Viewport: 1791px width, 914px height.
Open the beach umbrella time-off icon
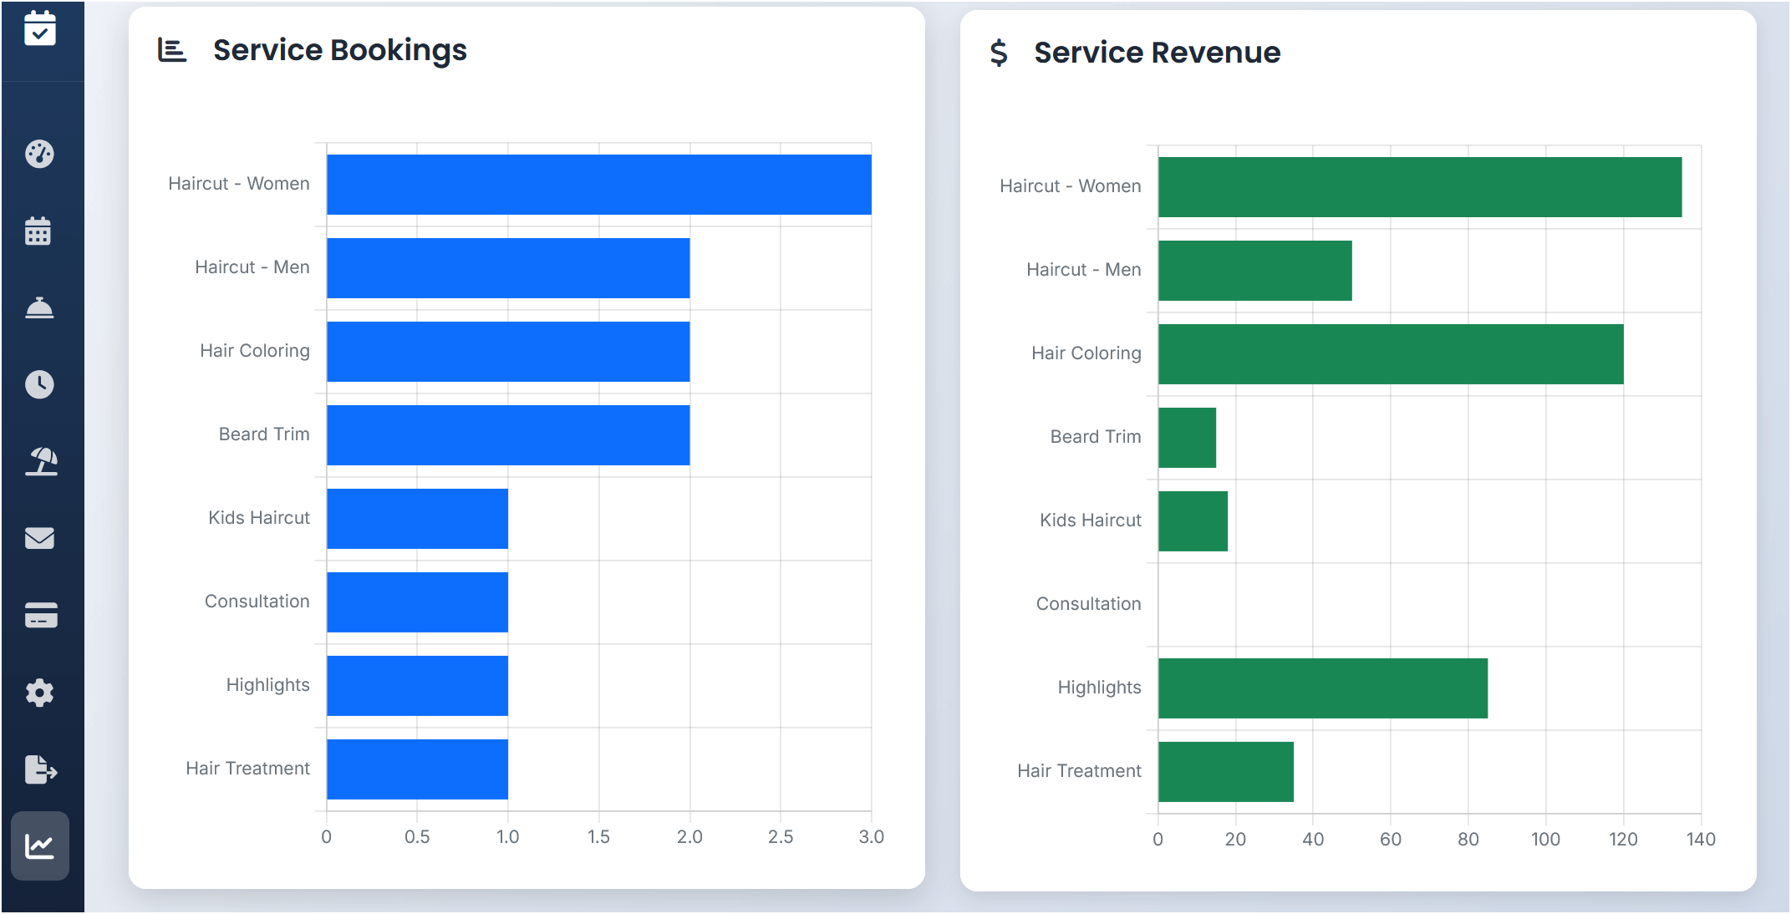pos(41,461)
